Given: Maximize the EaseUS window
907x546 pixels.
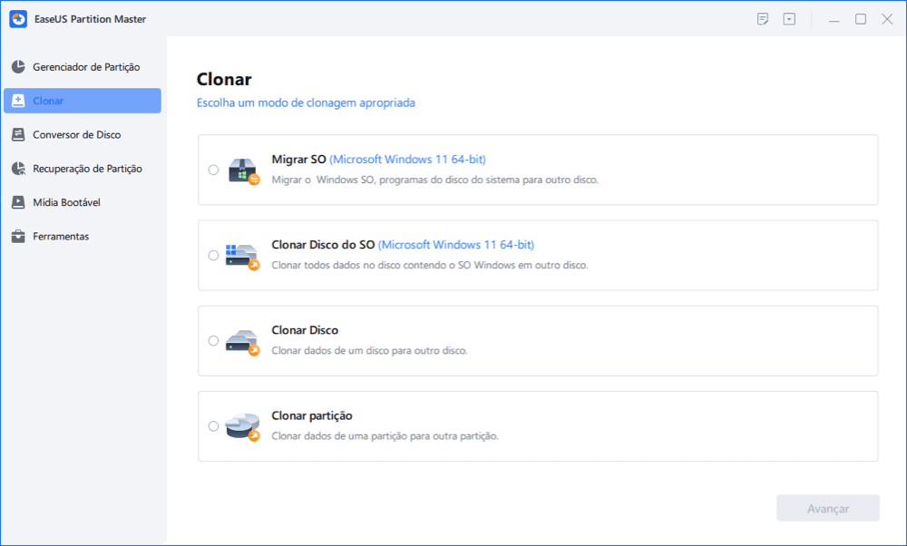Looking at the screenshot, I should point(861,19).
